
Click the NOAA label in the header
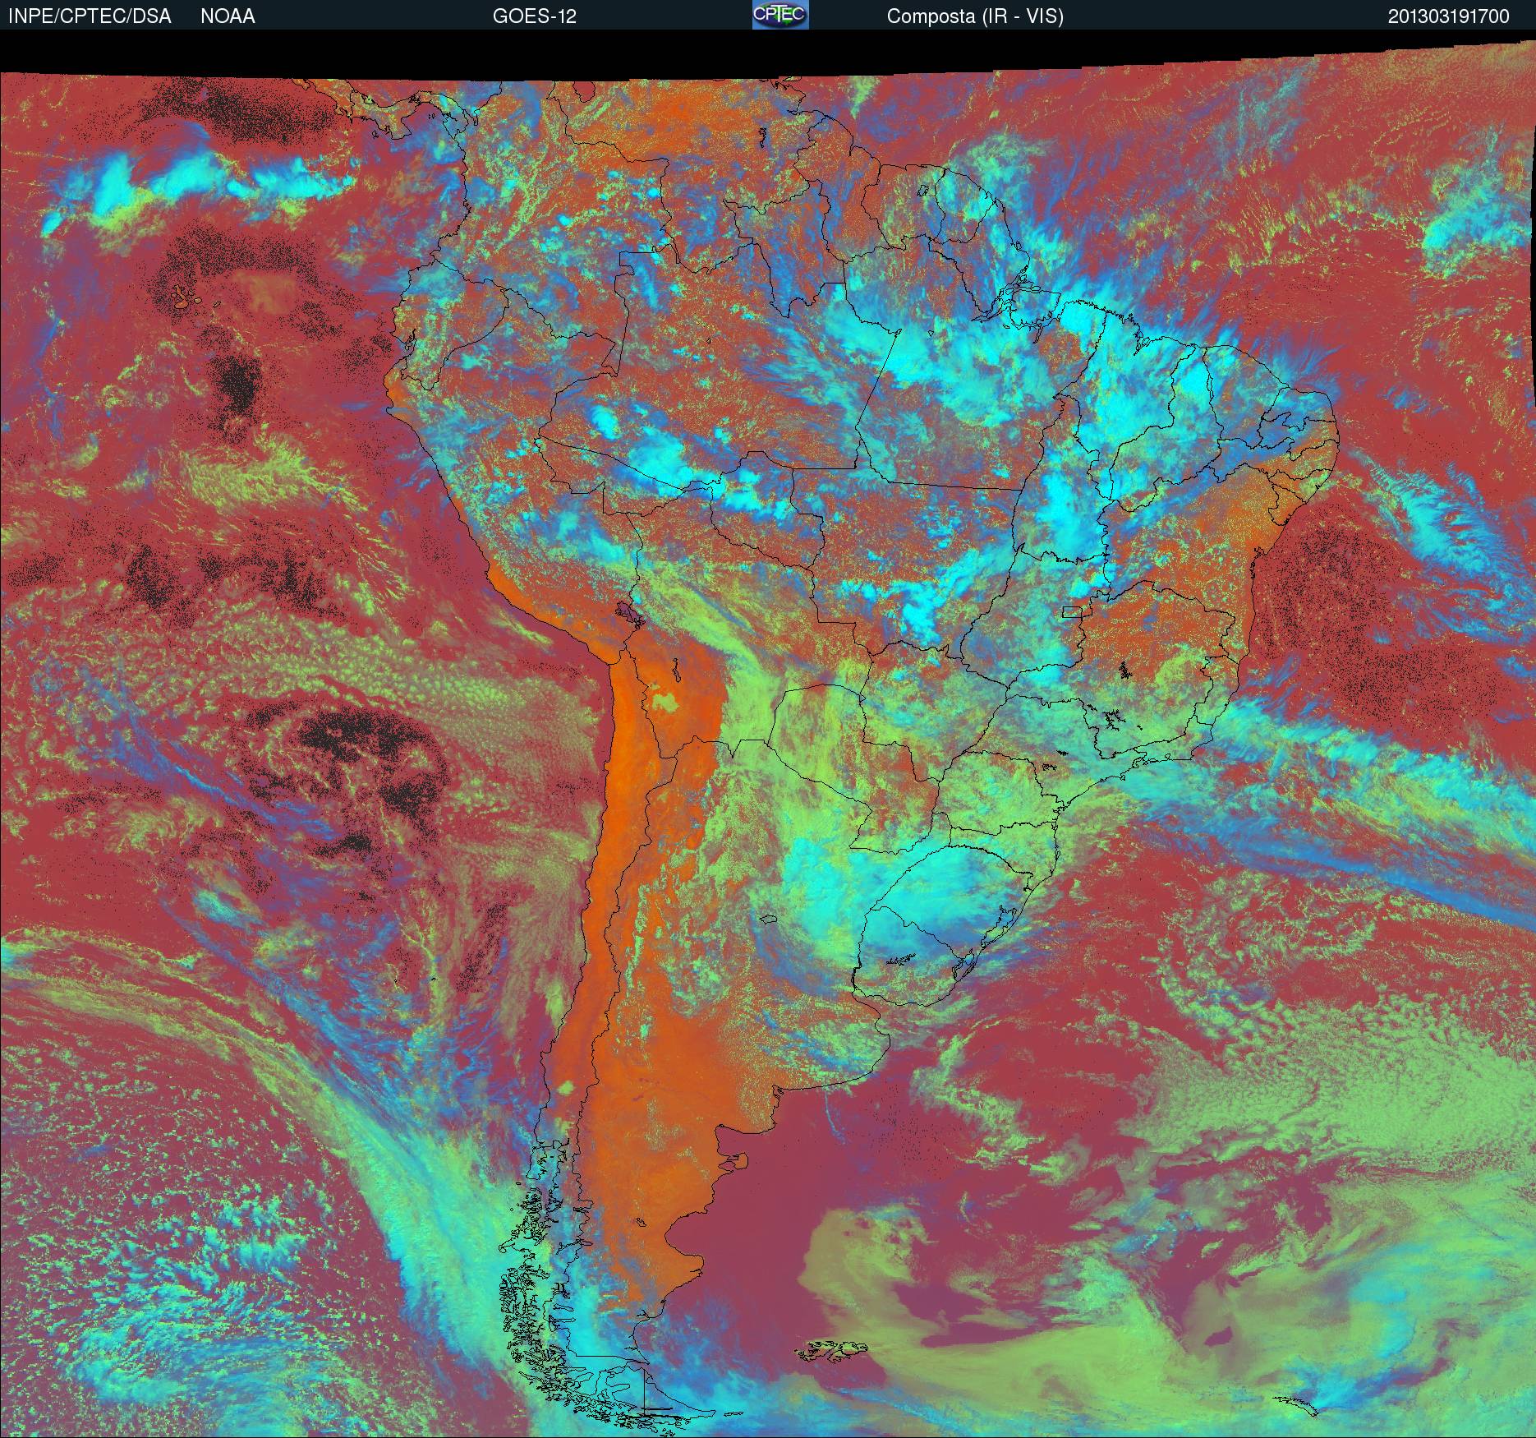[228, 16]
